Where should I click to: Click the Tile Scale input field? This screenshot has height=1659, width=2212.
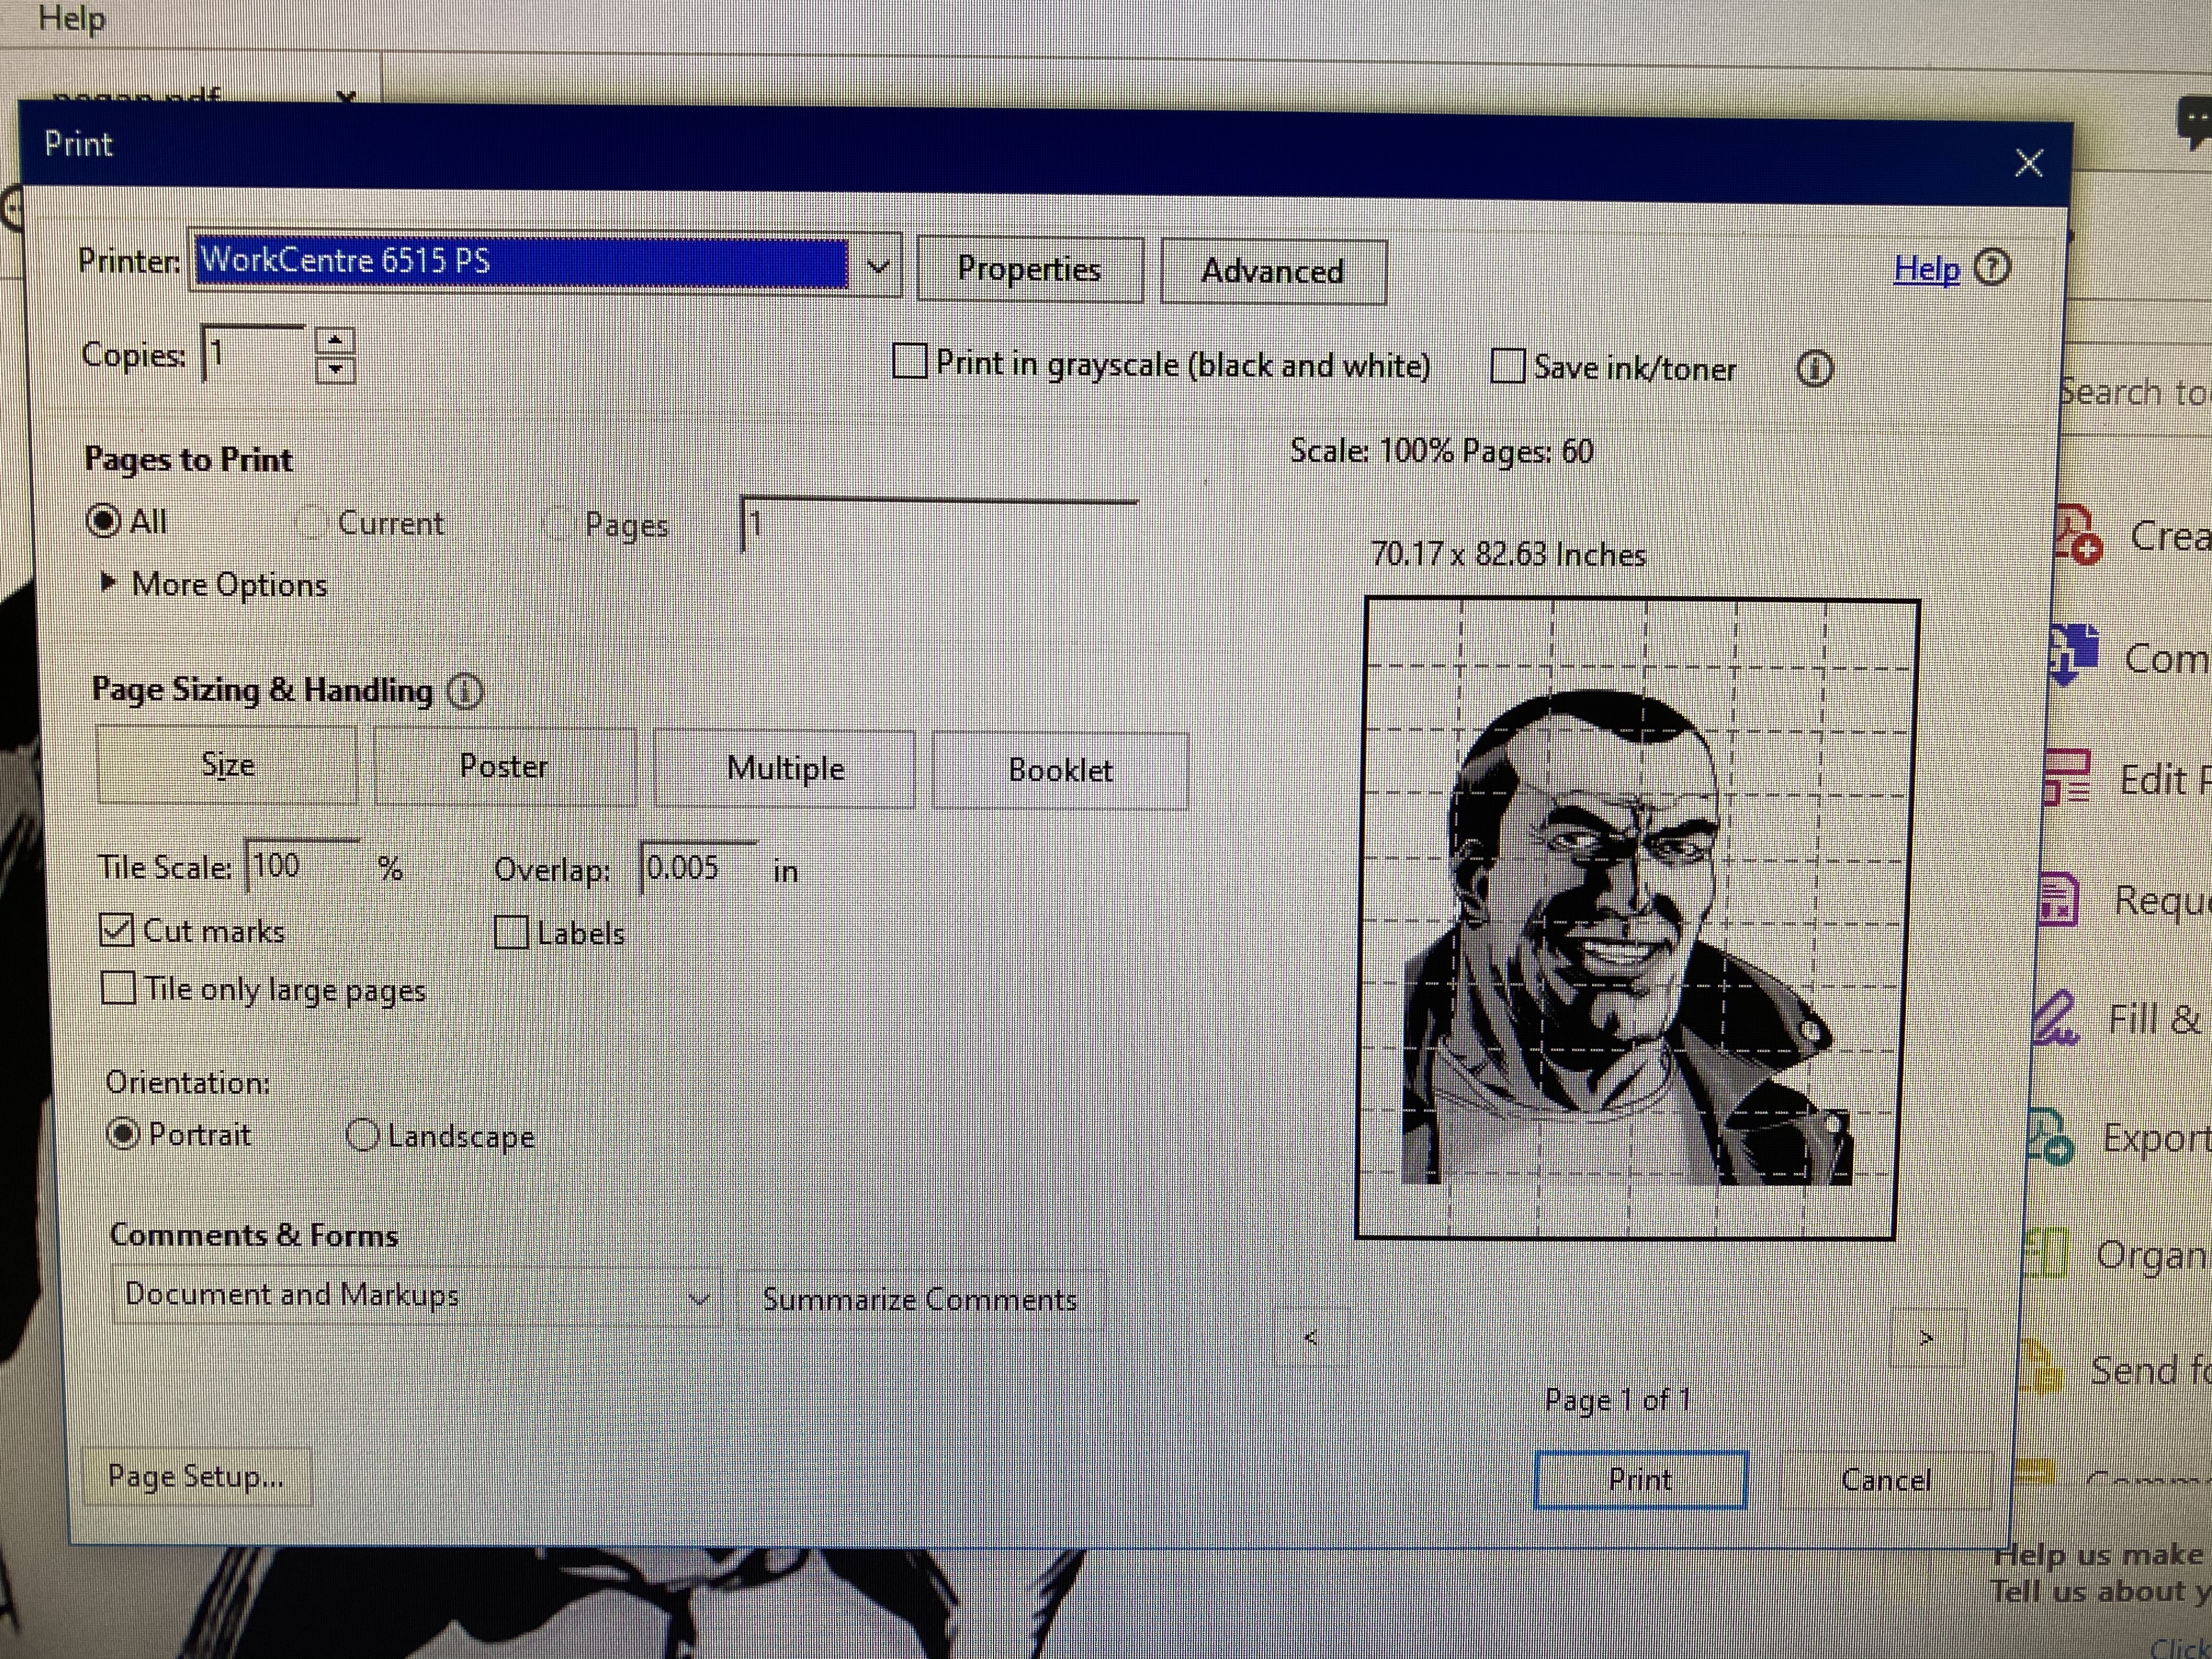tap(300, 866)
